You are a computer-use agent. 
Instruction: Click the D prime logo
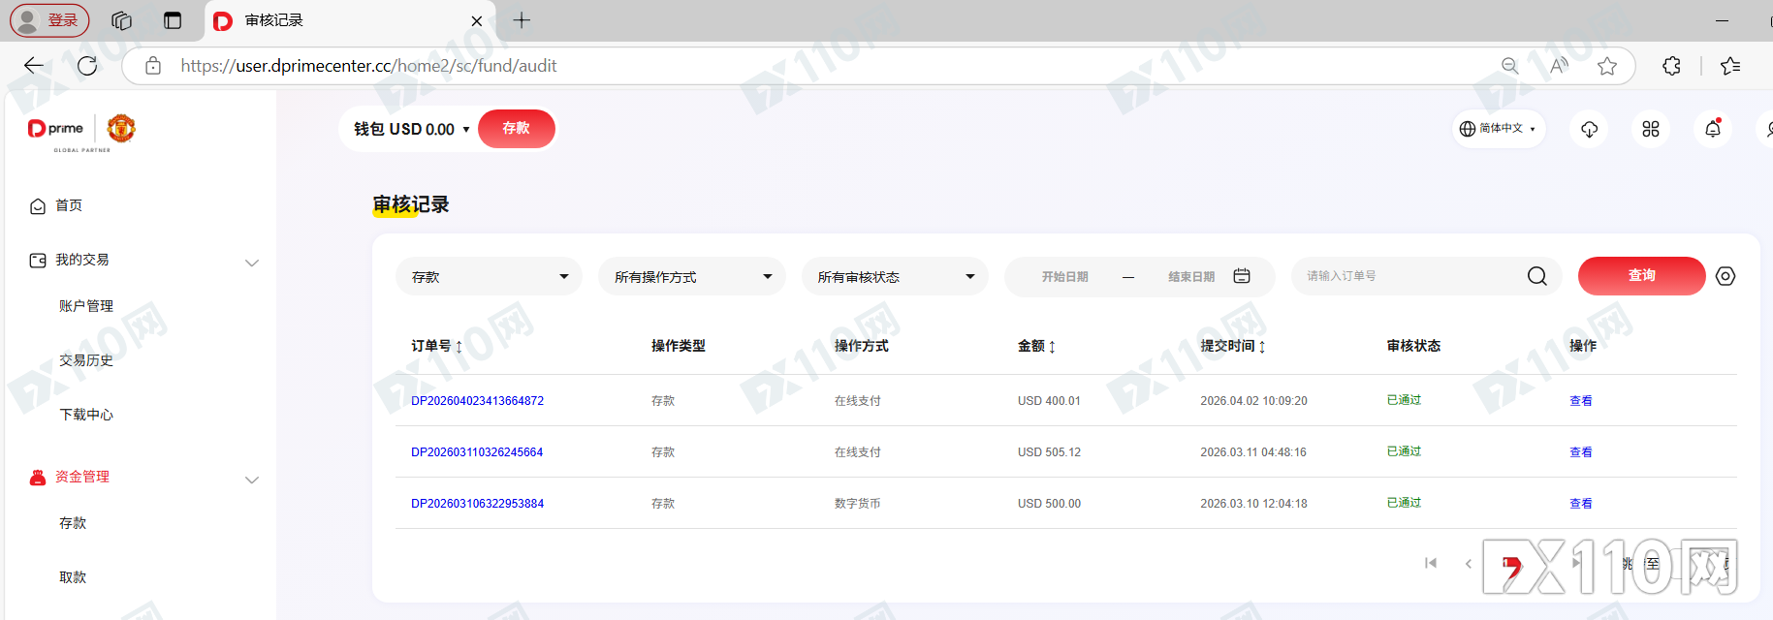click(x=56, y=128)
